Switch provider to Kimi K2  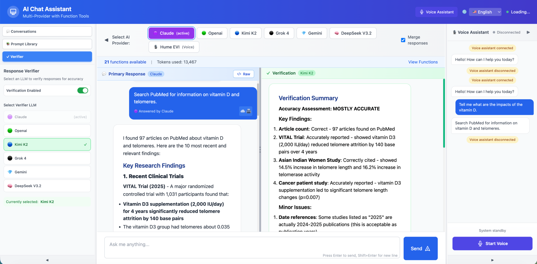coord(246,33)
